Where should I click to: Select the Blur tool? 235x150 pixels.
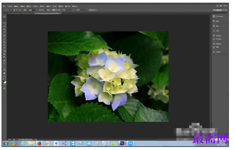tap(4, 54)
